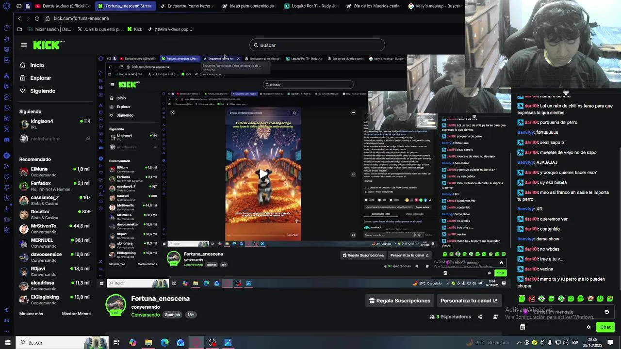Viewport: 621px width, 349px height.
Task: Open the Farfadox recommended channel
Action: (x=55, y=186)
